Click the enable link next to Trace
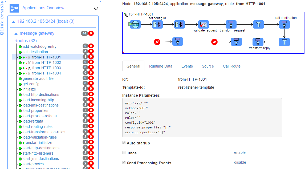Viewport: 305px width, 169px height. click(x=240, y=152)
